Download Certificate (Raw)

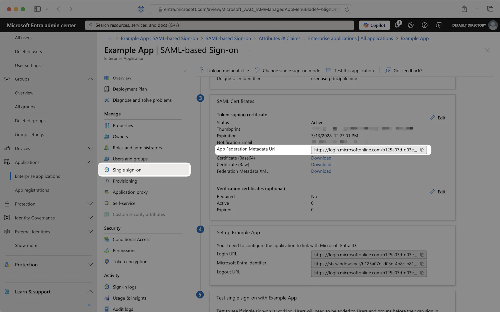[321, 165]
